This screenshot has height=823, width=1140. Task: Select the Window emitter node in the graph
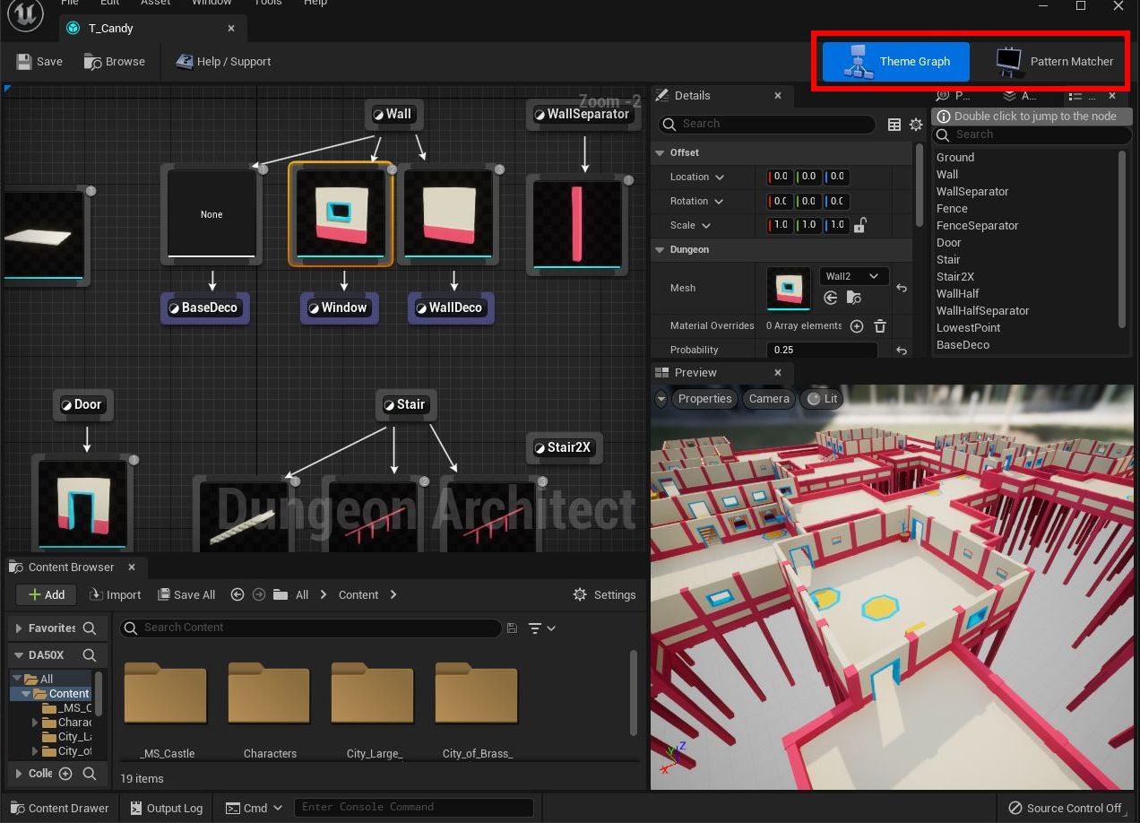pyautogui.click(x=339, y=308)
